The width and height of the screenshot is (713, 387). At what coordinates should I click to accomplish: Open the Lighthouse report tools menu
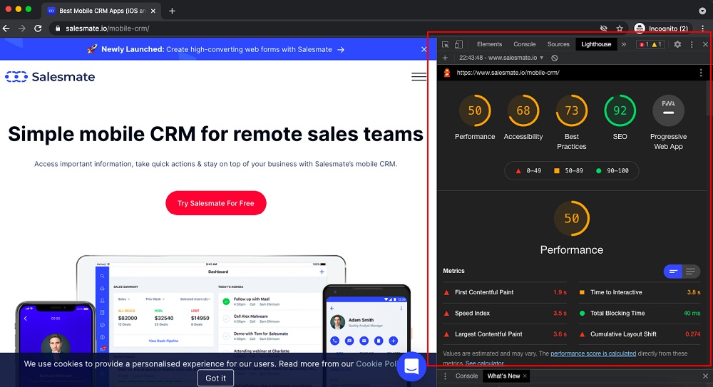pyautogui.click(x=701, y=73)
